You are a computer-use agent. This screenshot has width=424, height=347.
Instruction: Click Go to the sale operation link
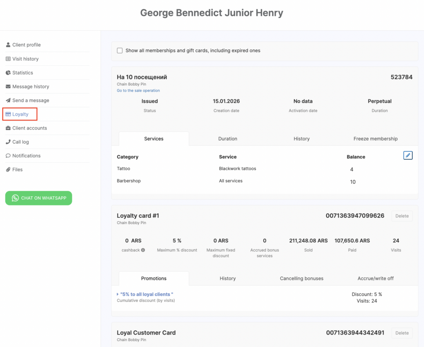[x=138, y=90]
